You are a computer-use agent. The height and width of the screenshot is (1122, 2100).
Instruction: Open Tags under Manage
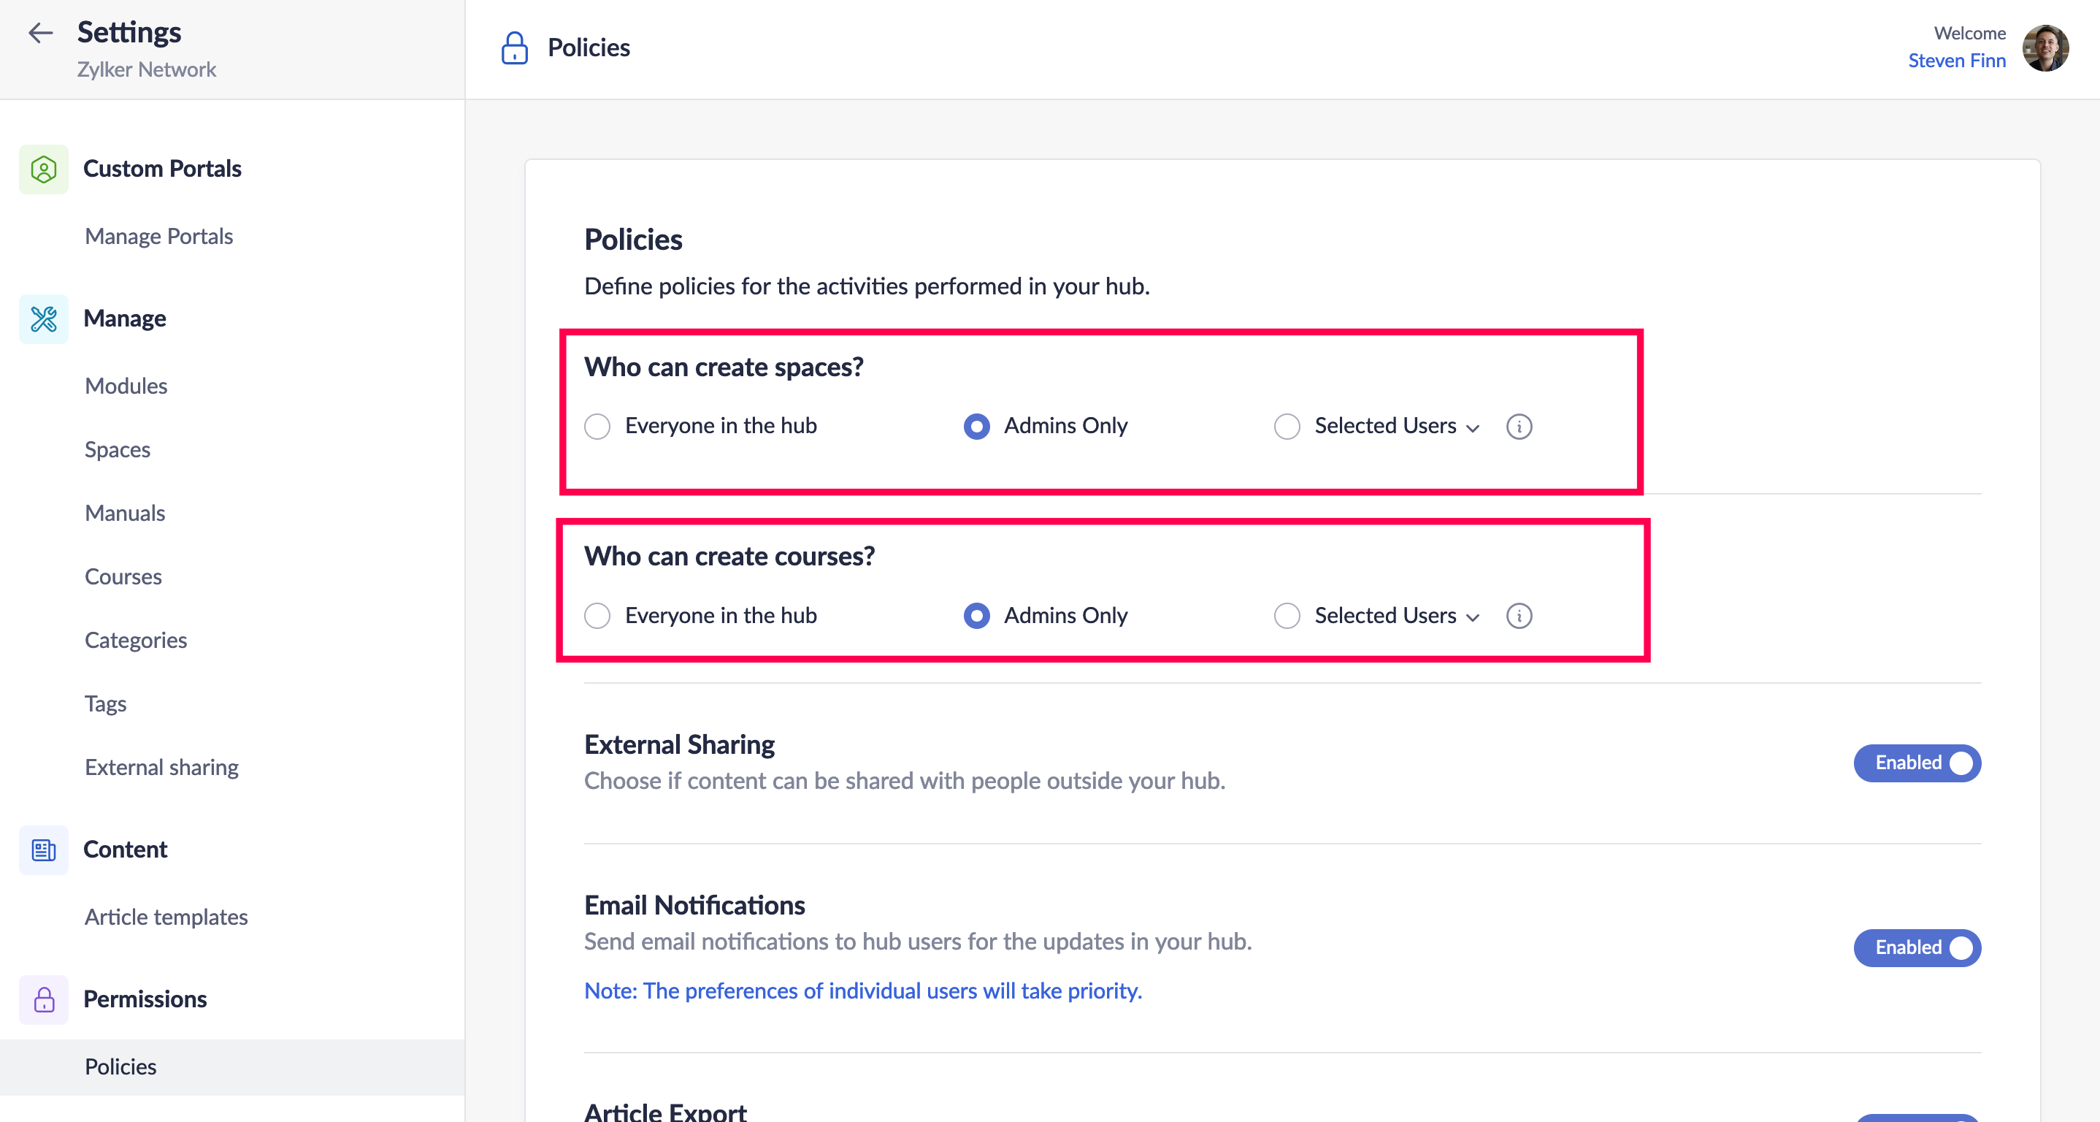pos(105,703)
